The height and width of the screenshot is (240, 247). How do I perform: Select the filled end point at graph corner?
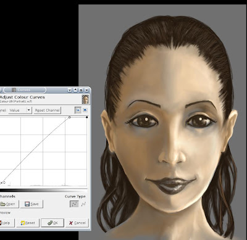click(87, 117)
